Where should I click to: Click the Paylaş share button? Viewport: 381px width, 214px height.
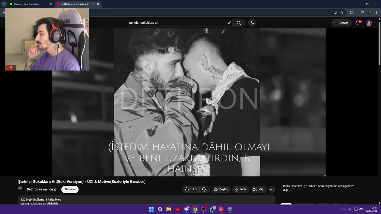(221, 189)
